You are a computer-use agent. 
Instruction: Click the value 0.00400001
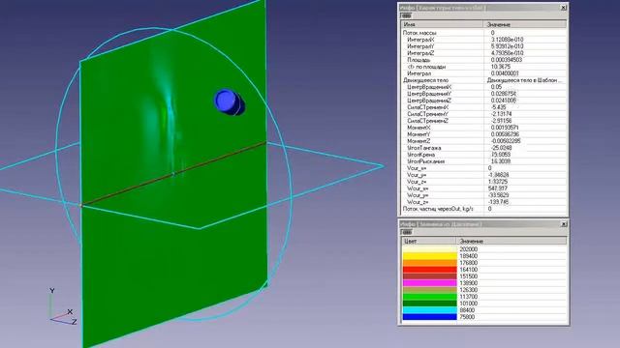tap(505, 73)
